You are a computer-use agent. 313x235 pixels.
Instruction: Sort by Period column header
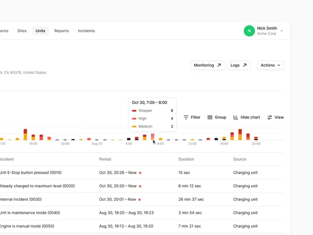coord(105,159)
